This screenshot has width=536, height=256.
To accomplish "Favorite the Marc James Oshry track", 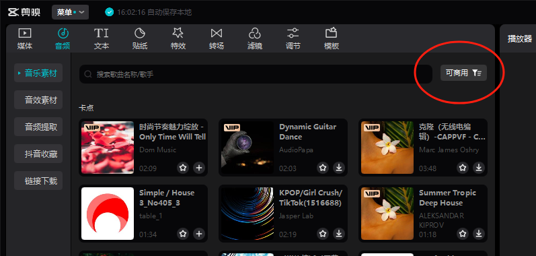I will point(463,168).
